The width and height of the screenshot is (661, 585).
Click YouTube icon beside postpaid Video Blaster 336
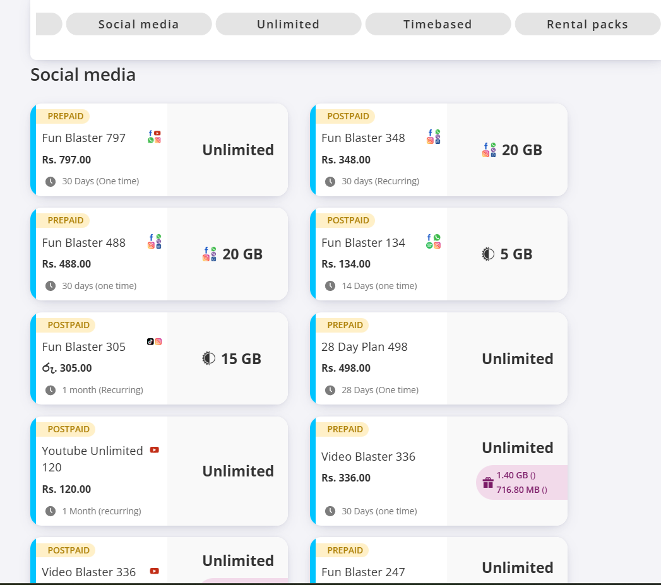(155, 571)
